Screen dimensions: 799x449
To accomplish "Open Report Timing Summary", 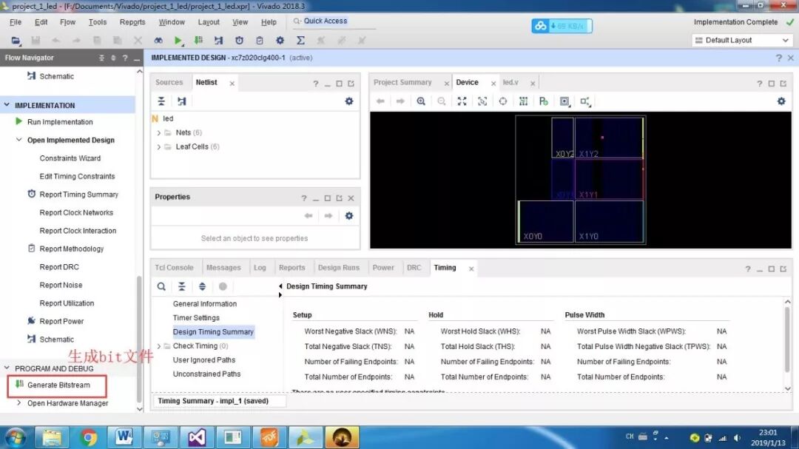I will click(x=78, y=195).
